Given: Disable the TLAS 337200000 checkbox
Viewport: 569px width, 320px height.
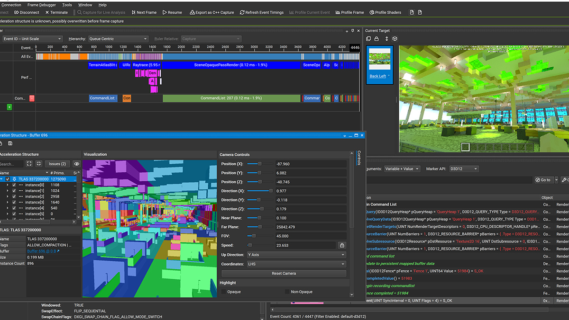Looking at the screenshot, I should [7, 179].
